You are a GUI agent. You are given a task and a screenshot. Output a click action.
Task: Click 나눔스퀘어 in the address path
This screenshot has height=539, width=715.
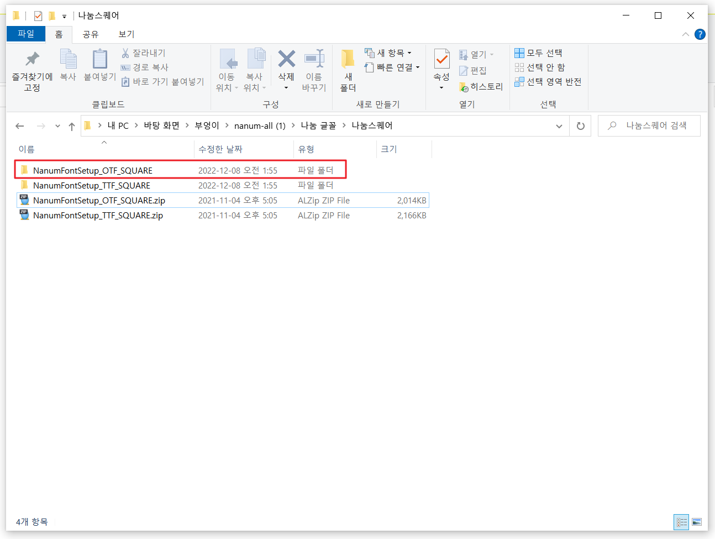pos(372,125)
